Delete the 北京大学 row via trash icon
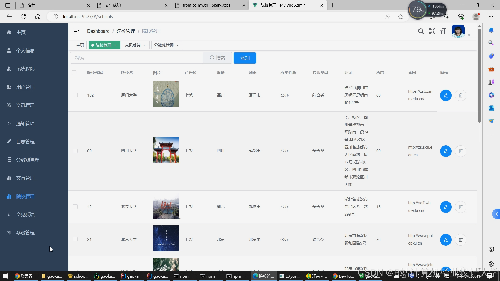The height and width of the screenshot is (281, 500). pos(461,240)
